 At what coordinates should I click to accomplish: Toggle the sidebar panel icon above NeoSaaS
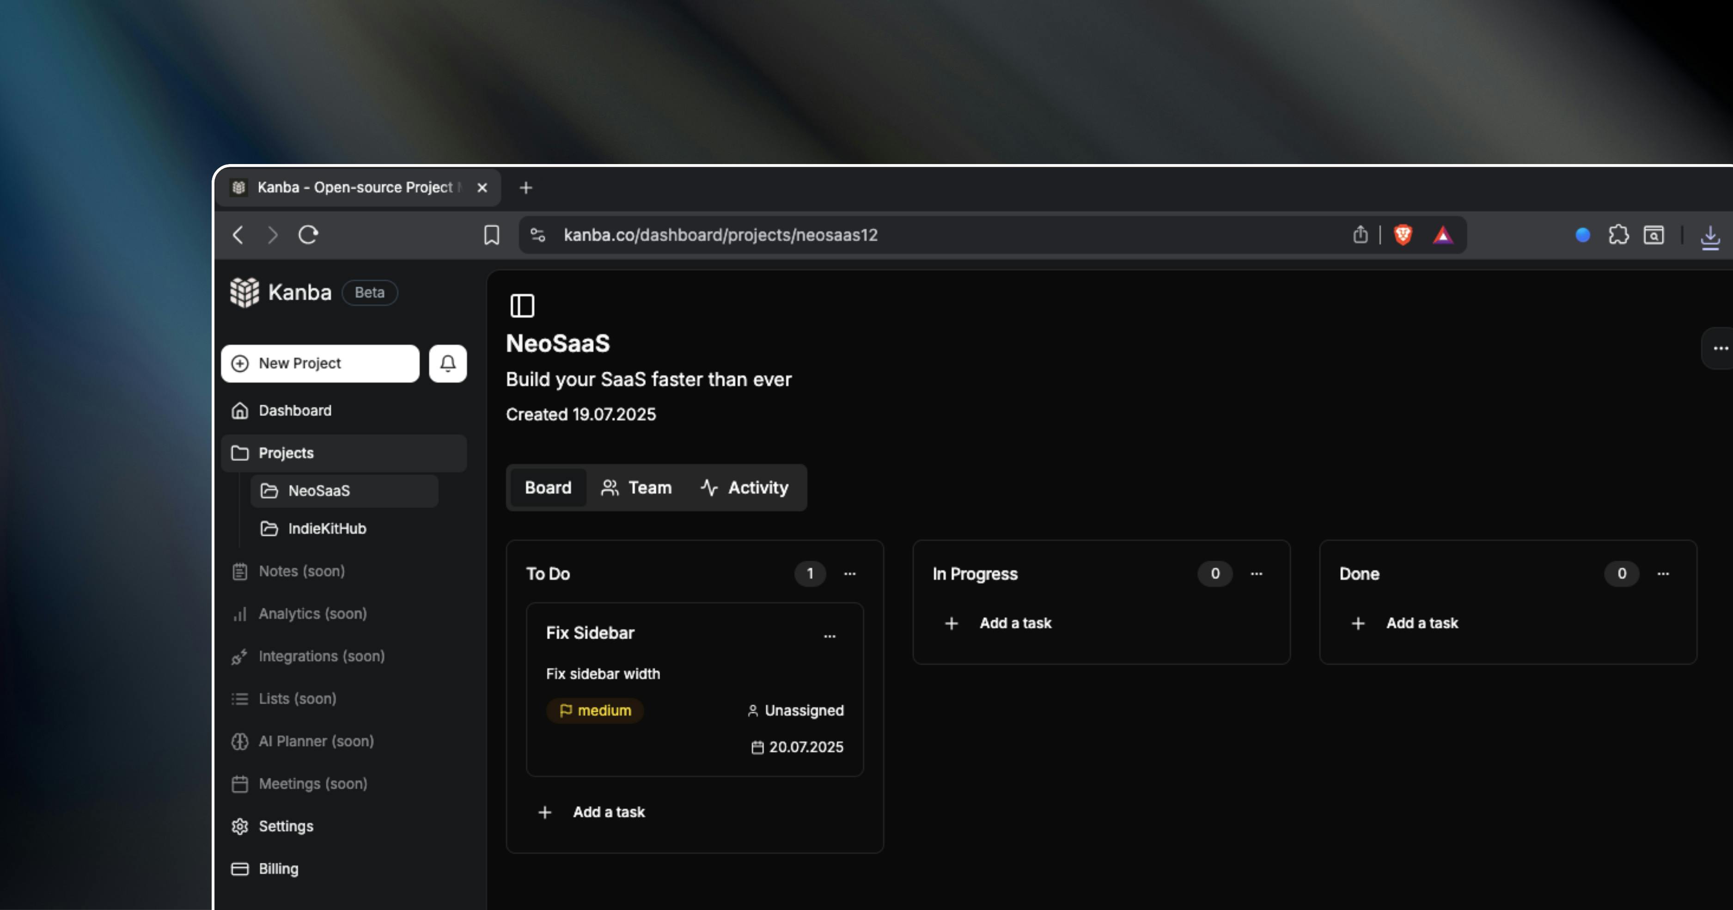click(522, 305)
